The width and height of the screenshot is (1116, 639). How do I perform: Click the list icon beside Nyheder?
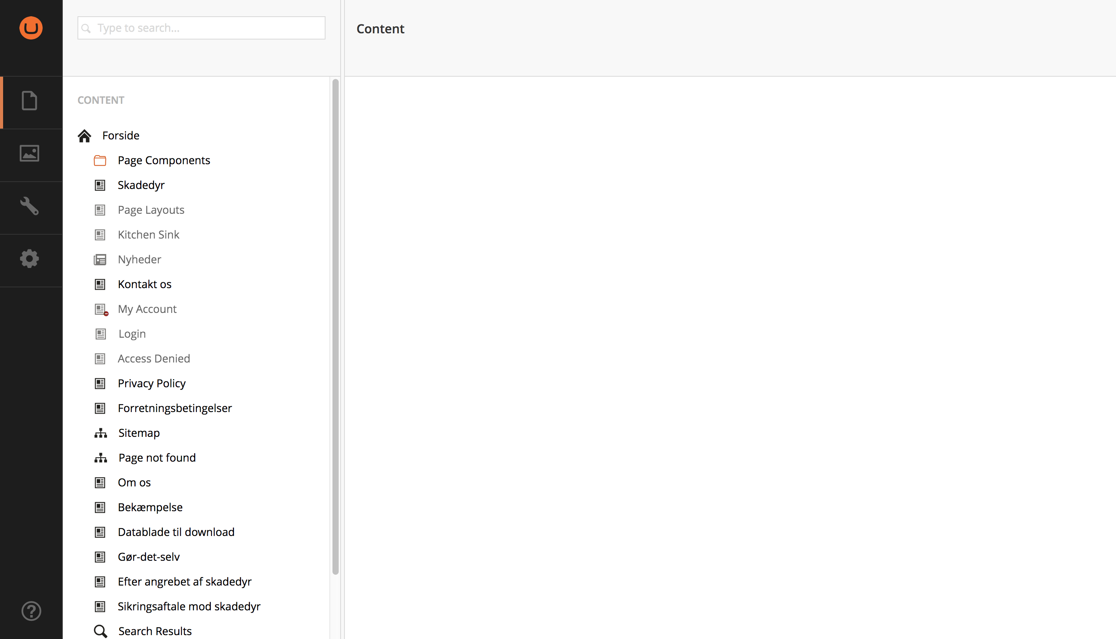[100, 259]
